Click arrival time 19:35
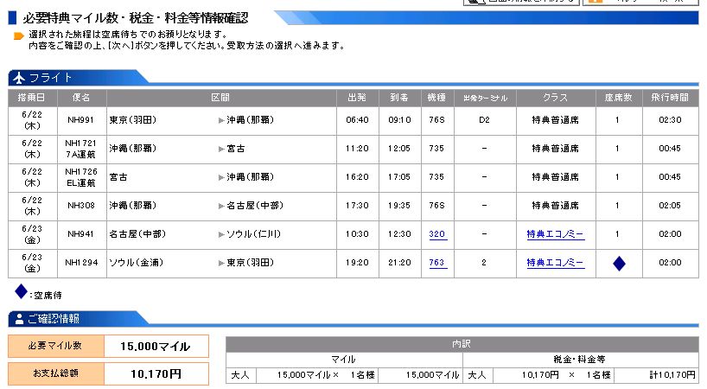 click(399, 206)
